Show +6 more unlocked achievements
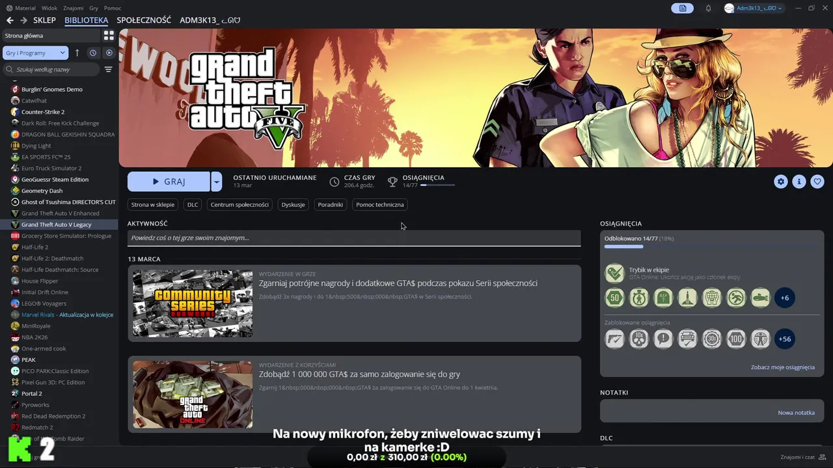 pos(785,298)
